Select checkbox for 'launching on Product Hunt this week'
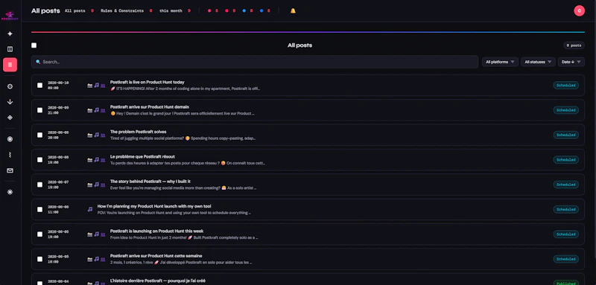596x285 pixels. point(40,234)
